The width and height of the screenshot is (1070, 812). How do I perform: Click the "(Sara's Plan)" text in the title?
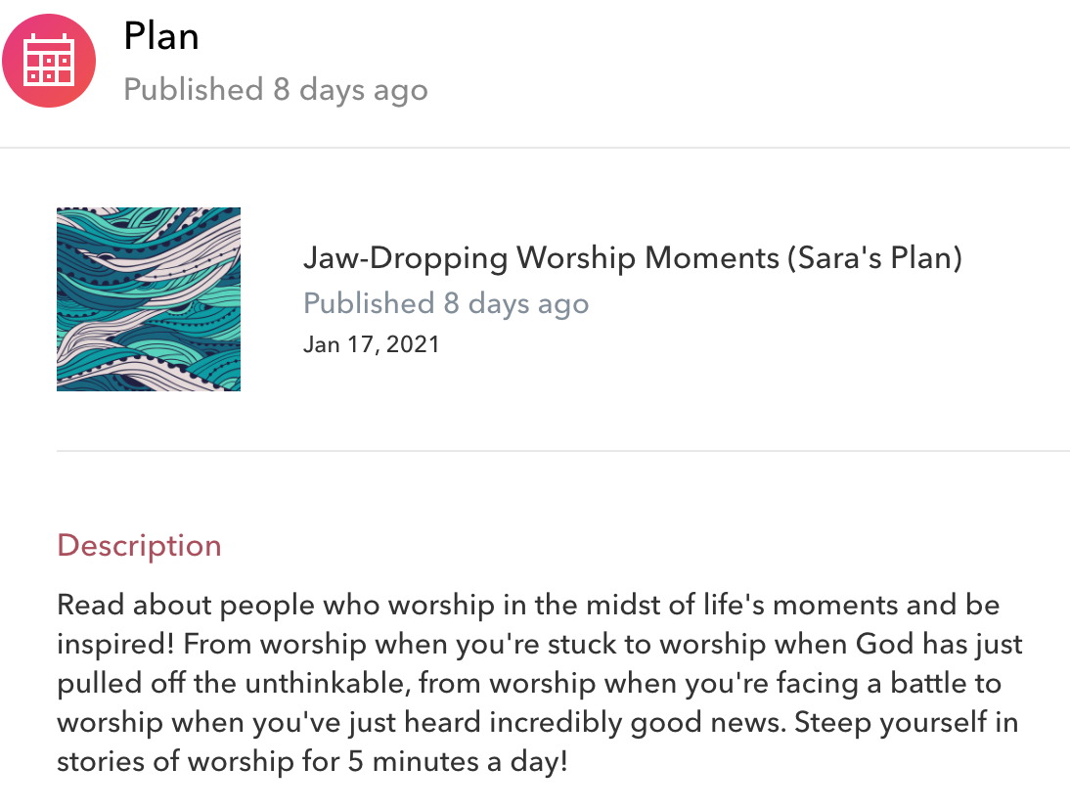tap(873, 258)
